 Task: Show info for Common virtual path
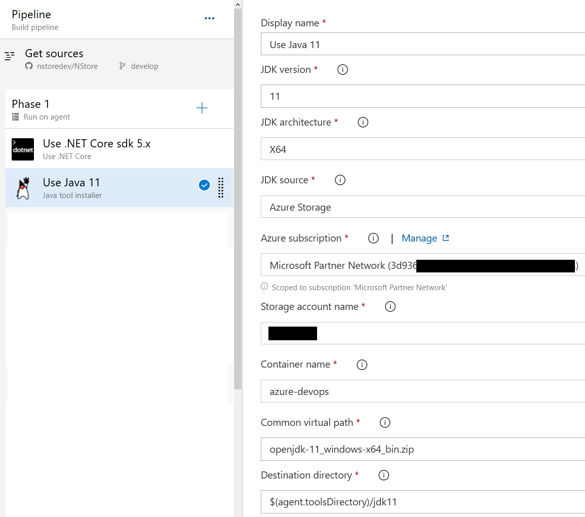[x=384, y=422]
